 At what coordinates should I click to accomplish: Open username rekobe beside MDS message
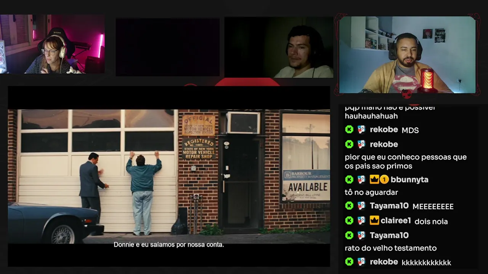pos(384,130)
